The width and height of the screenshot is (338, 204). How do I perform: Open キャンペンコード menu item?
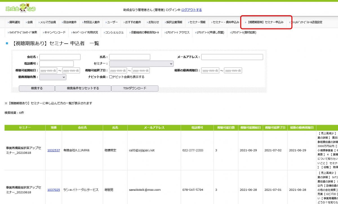pyautogui.click(x=55, y=33)
